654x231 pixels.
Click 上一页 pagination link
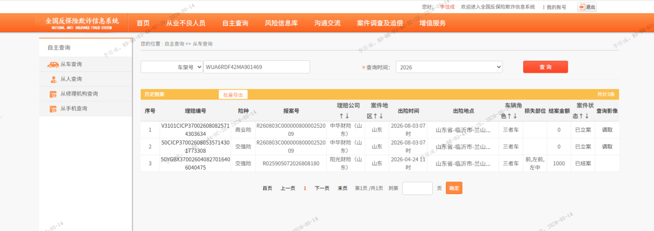(288, 188)
